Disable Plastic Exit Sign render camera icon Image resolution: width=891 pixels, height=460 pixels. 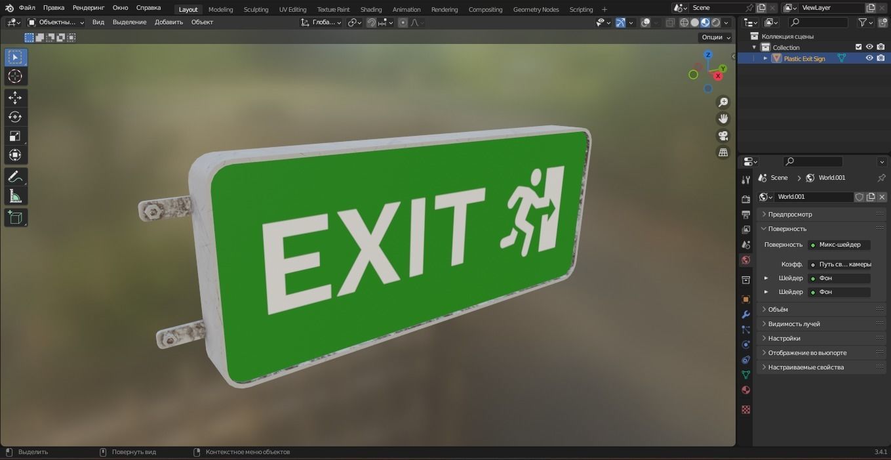(x=881, y=58)
